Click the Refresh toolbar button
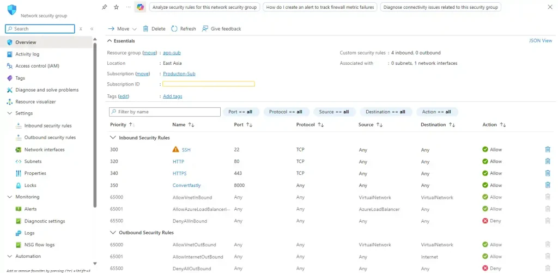Image resolution: width=558 pixels, height=273 pixels. pos(183,28)
